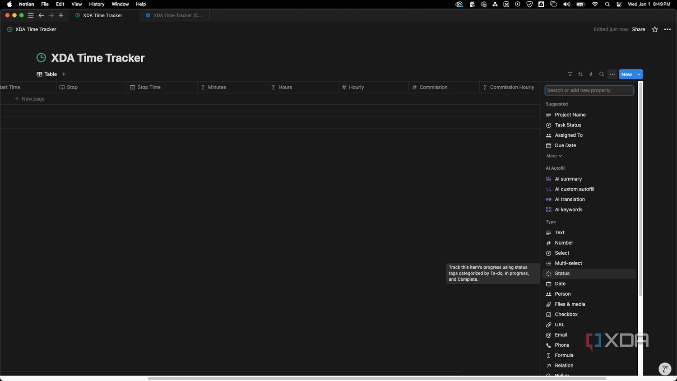Open macOS Control Center icon
Screen dimensions: 677x381
619,4
